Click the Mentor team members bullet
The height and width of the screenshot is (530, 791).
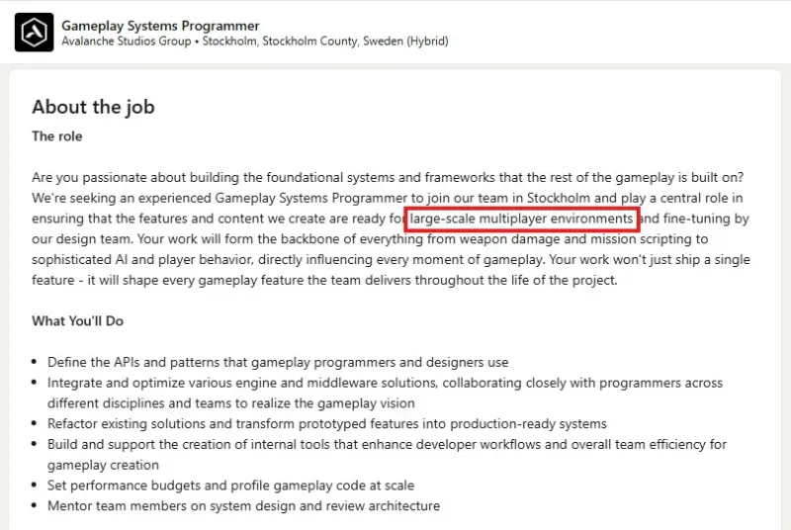[x=243, y=506]
